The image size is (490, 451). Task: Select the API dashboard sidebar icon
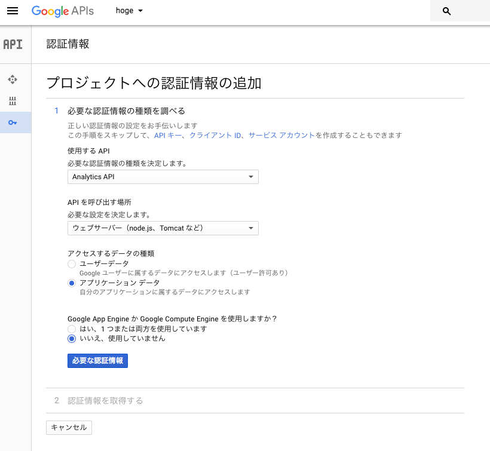(x=12, y=79)
